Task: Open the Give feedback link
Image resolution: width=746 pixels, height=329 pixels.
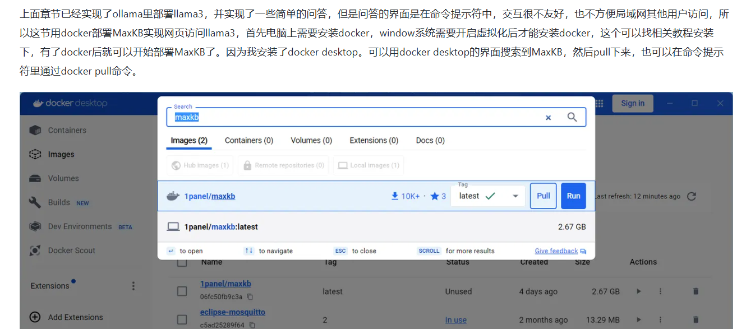Action: click(x=556, y=251)
